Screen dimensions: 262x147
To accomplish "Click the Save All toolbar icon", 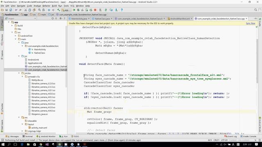I will [x=7, y=10].
